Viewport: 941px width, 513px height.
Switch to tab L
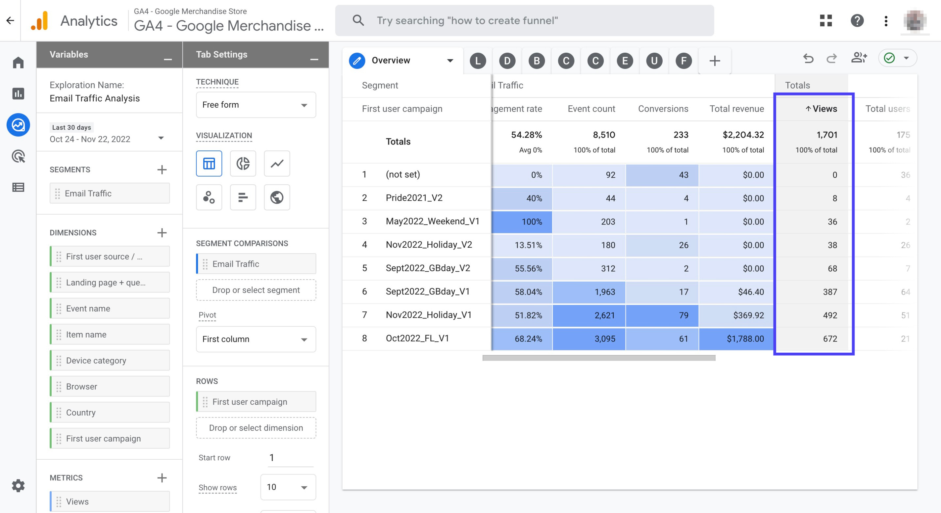tap(478, 61)
